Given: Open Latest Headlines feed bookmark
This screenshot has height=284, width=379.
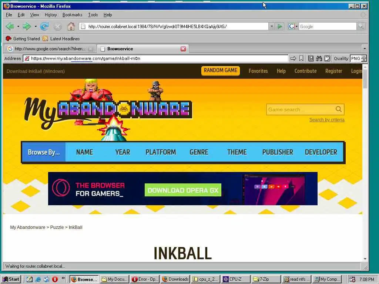Looking at the screenshot, I should point(61,38).
